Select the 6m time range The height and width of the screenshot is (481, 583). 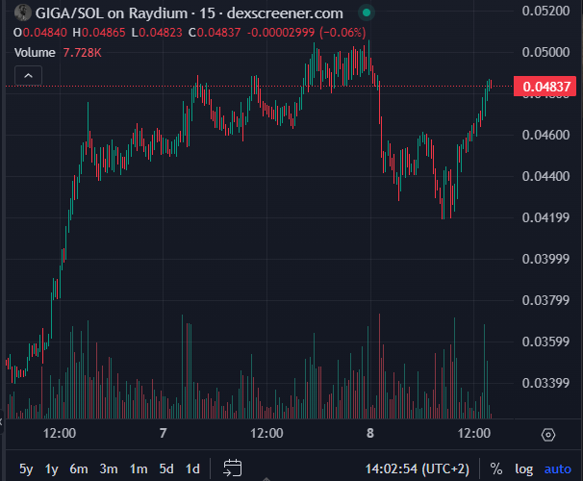(79, 468)
